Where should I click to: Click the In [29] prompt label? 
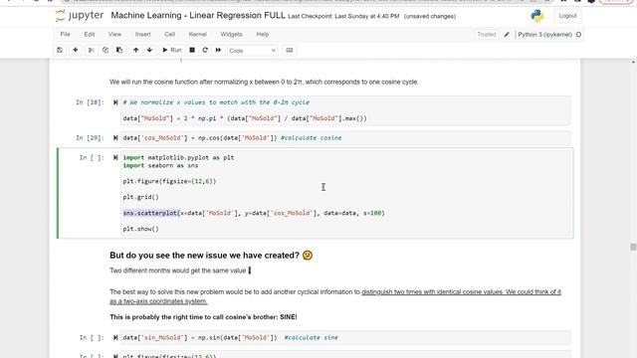coord(90,138)
